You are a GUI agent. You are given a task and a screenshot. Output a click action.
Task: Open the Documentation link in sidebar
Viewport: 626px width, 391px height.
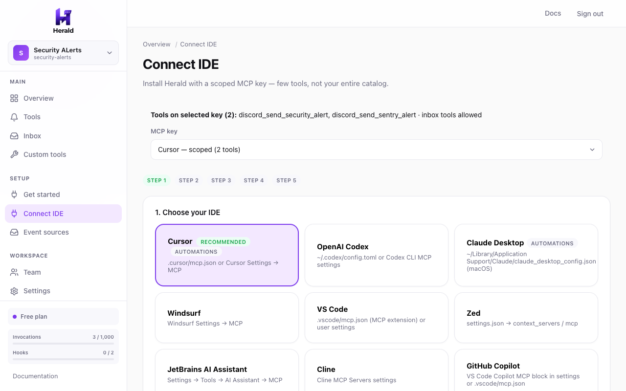35,376
